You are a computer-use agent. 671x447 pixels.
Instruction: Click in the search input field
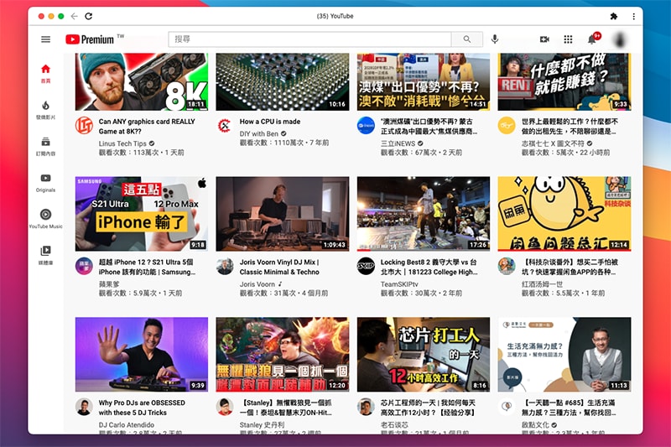pos(310,39)
